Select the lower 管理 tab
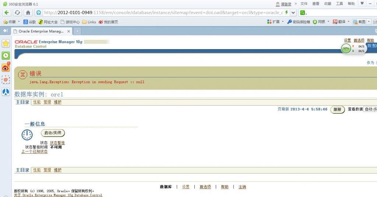Viewport: 377px width, 197px height. pyautogui.click(x=47, y=170)
